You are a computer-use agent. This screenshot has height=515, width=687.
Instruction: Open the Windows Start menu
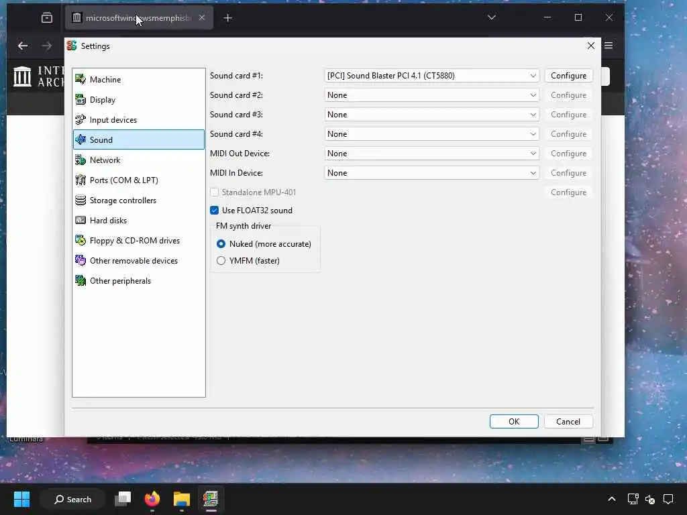coord(21,499)
